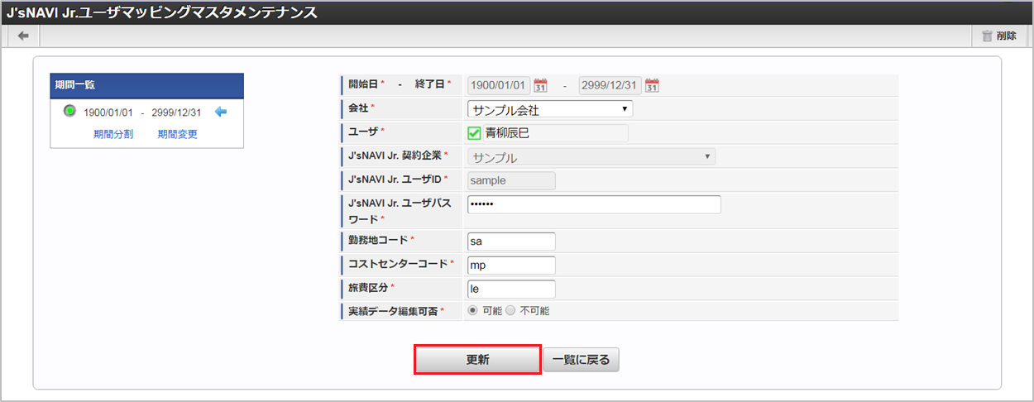Click the page title J'sNAVI Jr.ユーザマッピングマスタメンテナンス
This screenshot has width=1034, height=402.
[161, 12]
